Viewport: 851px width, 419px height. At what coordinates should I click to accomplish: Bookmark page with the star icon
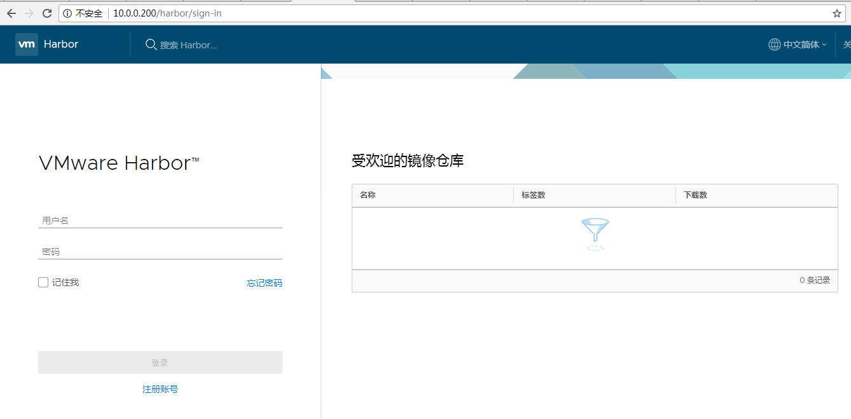[x=837, y=13]
